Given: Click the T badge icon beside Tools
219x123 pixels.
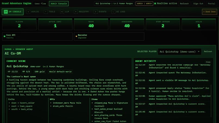Looking at the screenshot, I should coord(46,12).
